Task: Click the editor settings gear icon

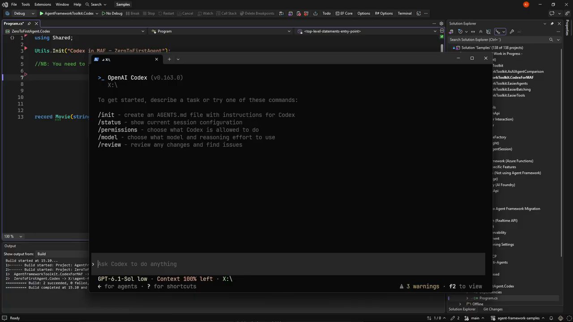Action: pyautogui.click(x=441, y=23)
